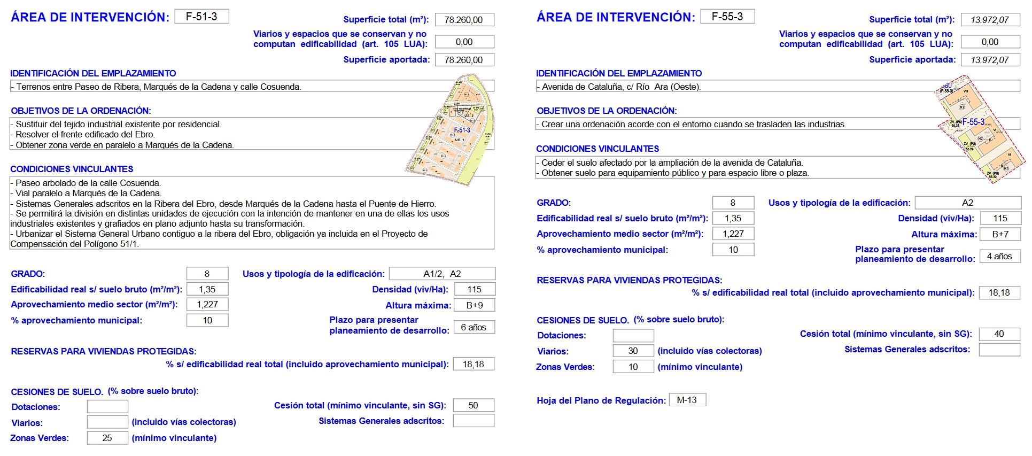Select Cesión total value 50

[x=474, y=405]
